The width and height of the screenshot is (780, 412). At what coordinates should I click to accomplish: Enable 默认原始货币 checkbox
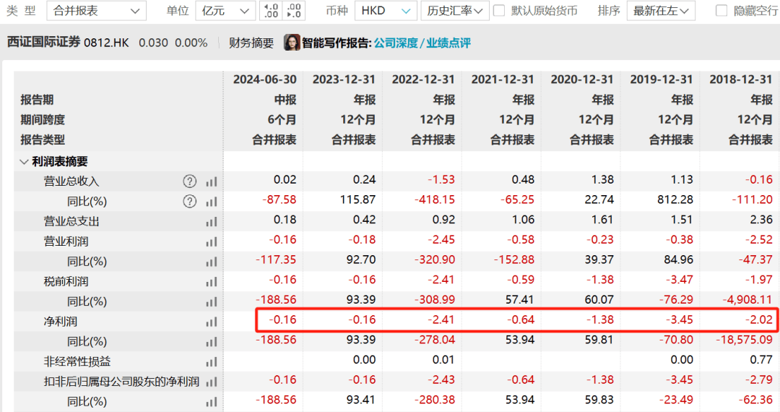(x=499, y=10)
